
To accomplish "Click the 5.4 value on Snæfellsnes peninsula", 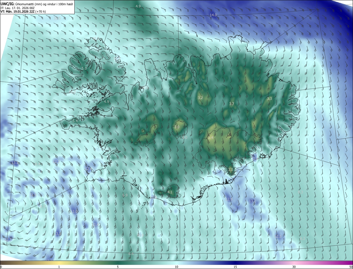I will point(75,121).
